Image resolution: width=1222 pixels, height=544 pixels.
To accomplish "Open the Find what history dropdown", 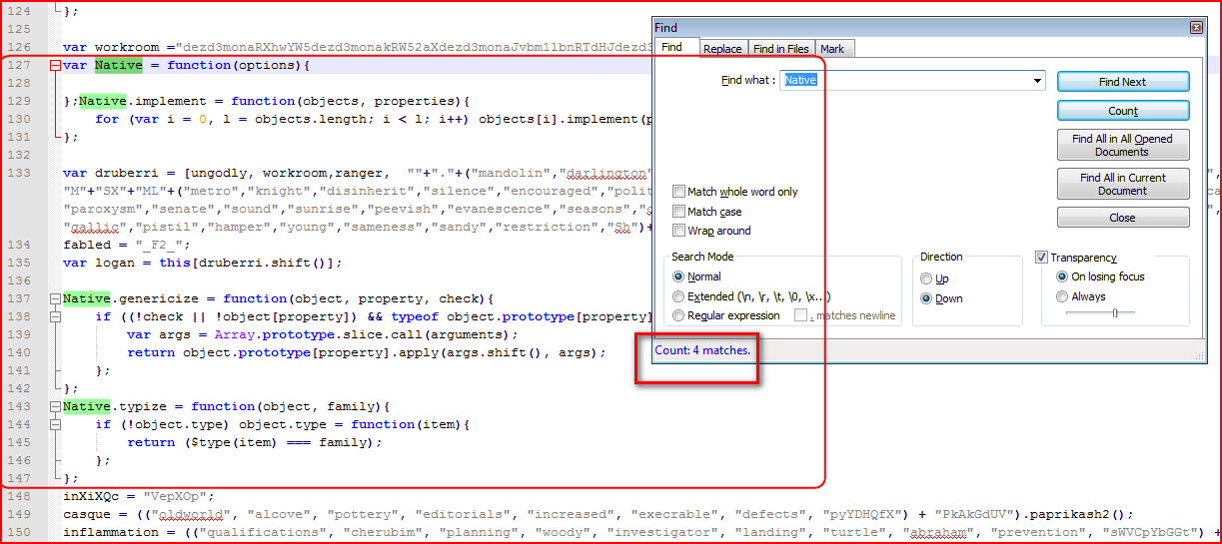I will 1038,80.
